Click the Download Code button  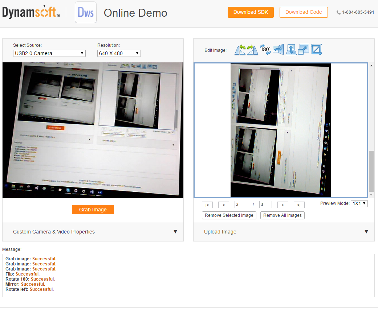tap(304, 12)
